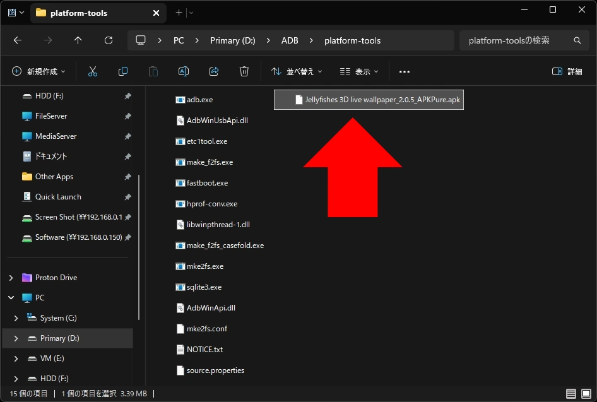Select fastboot.exe in file list
The width and height of the screenshot is (597, 402).
(x=202, y=183)
